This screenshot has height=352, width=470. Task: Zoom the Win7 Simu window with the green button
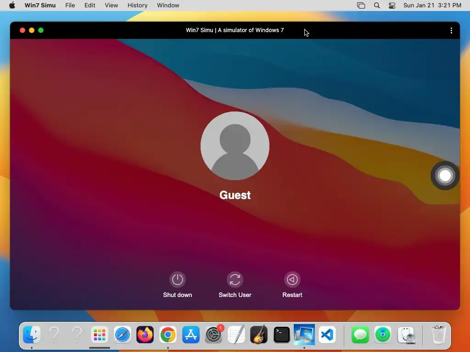[41, 30]
